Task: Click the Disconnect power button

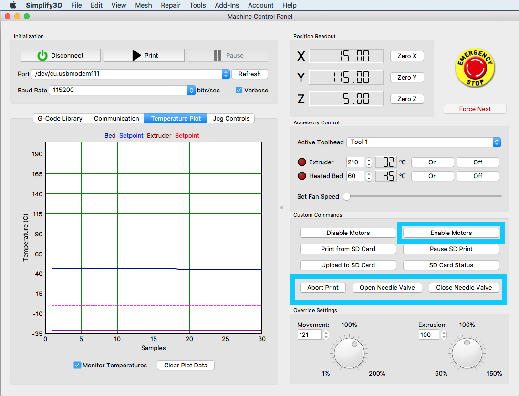Action: (61, 55)
